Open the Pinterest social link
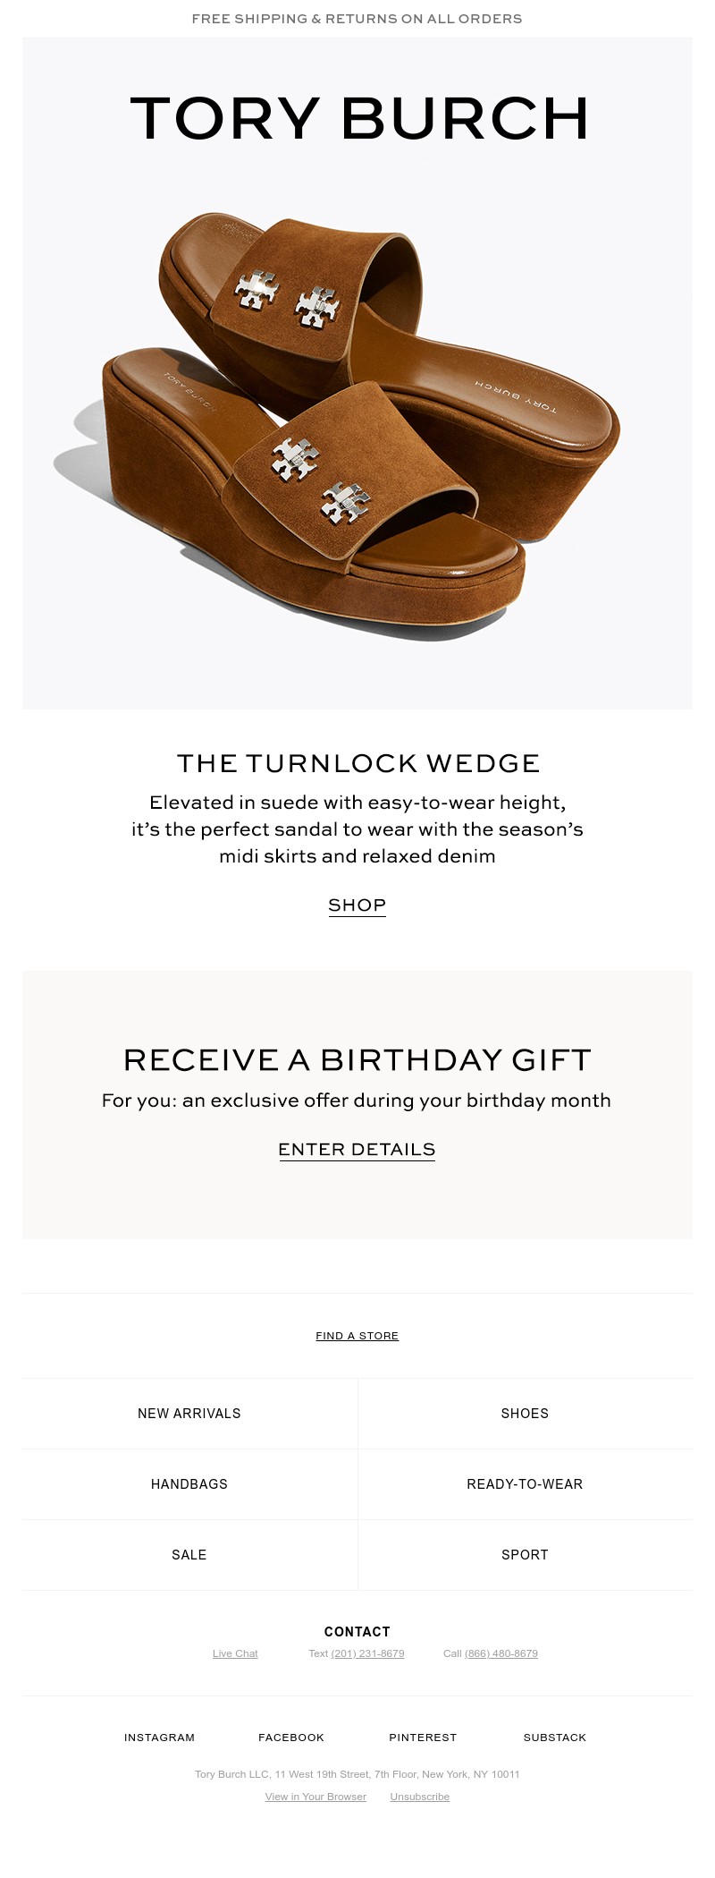Viewport: 715px width, 1878px height. click(422, 1737)
